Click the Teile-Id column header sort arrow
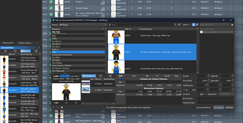This screenshot has height=123, width=243. [x=139, y=29]
